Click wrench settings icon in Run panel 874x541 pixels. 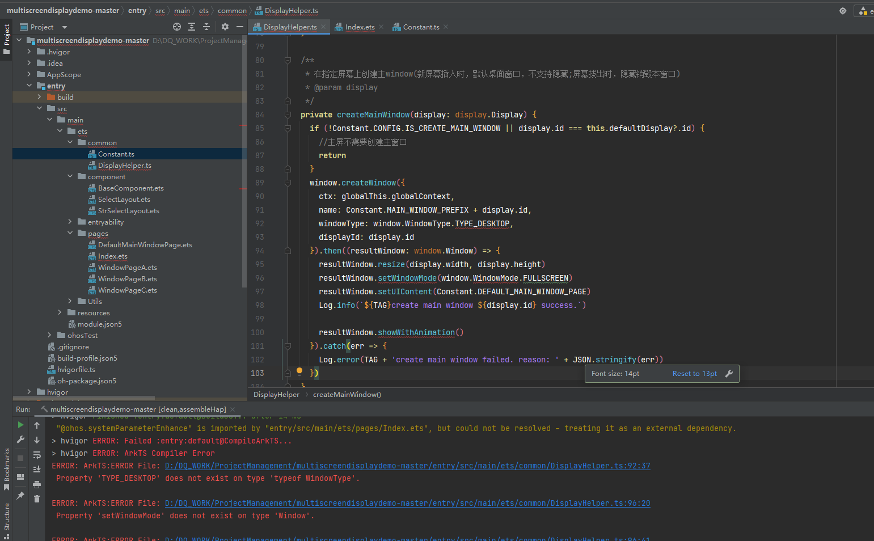click(x=20, y=439)
